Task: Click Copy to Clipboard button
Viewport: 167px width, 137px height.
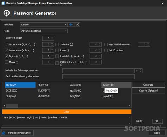Action: click(x=148, y=91)
